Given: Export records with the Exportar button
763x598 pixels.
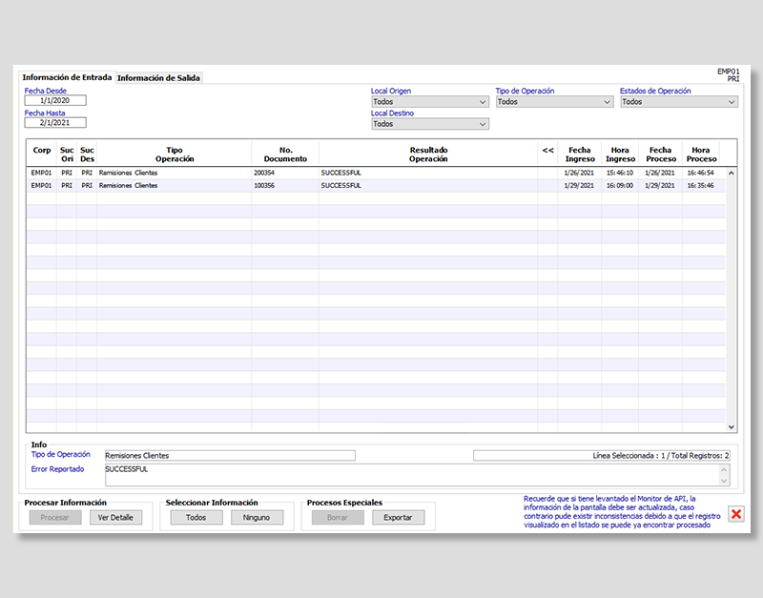Looking at the screenshot, I should coord(398,517).
